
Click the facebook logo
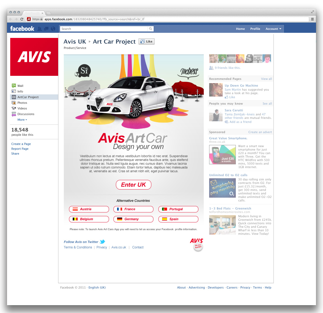[x=22, y=29]
